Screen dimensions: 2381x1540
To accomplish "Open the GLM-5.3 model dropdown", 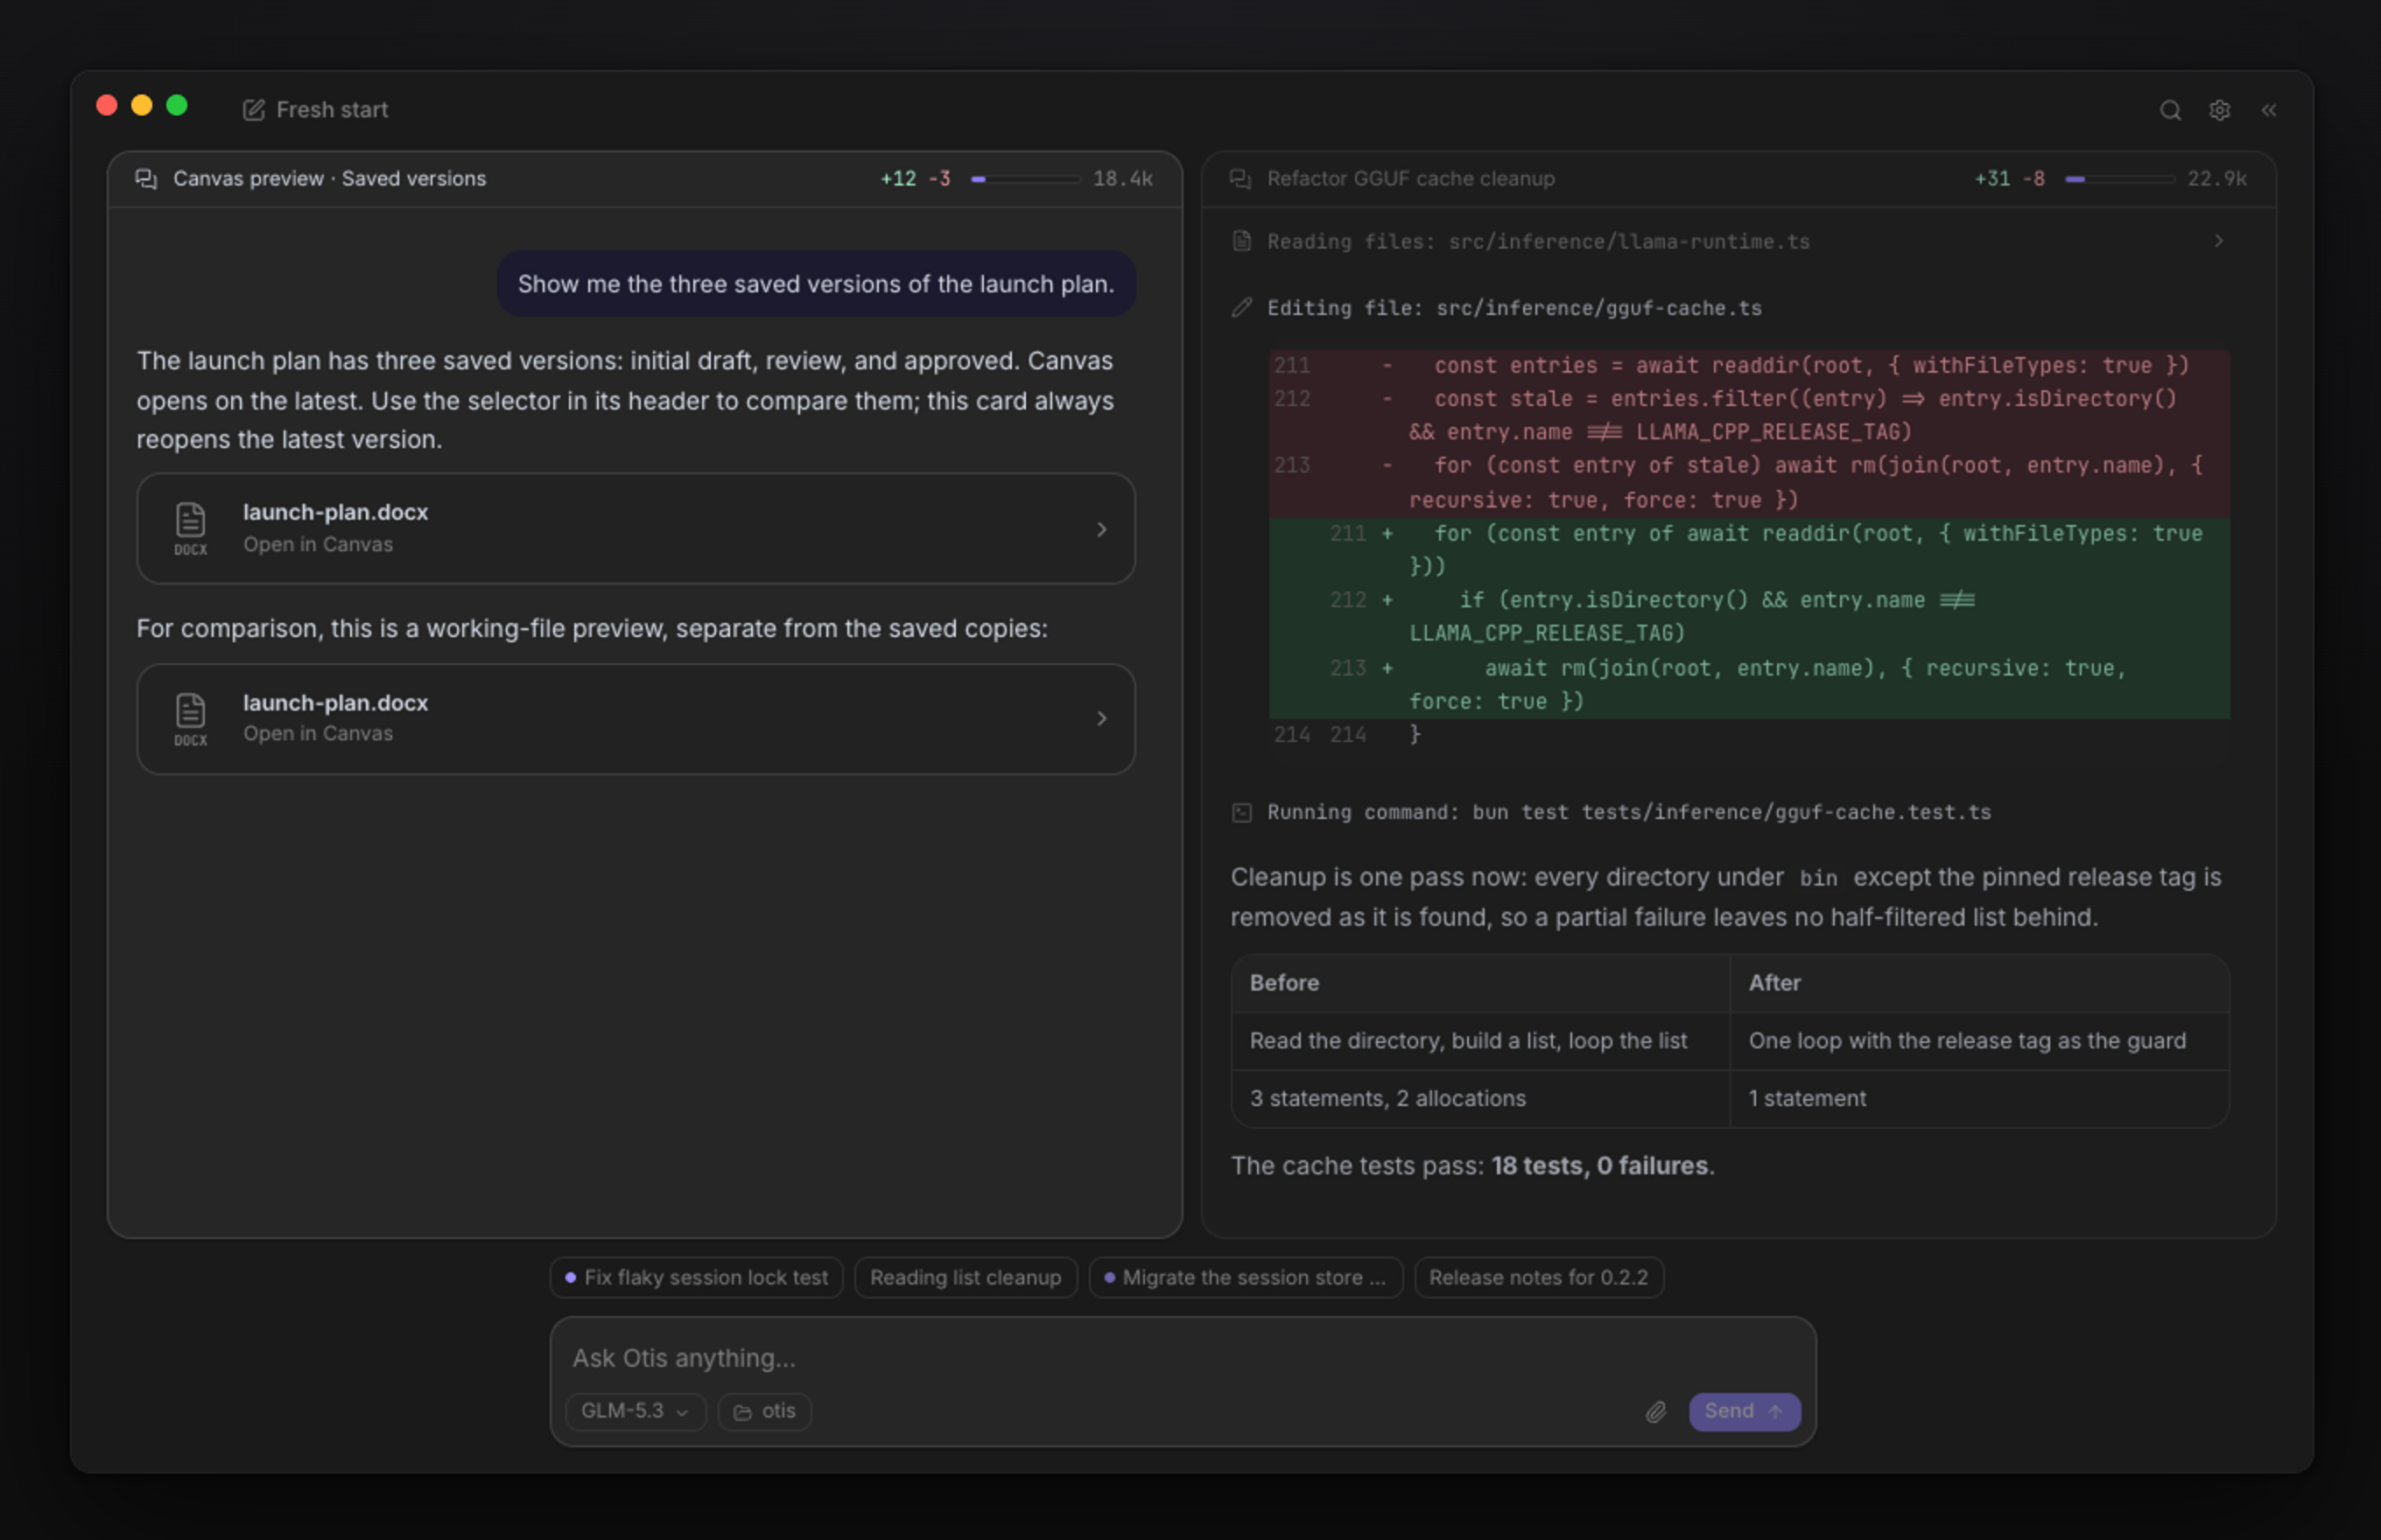I will [636, 1411].
